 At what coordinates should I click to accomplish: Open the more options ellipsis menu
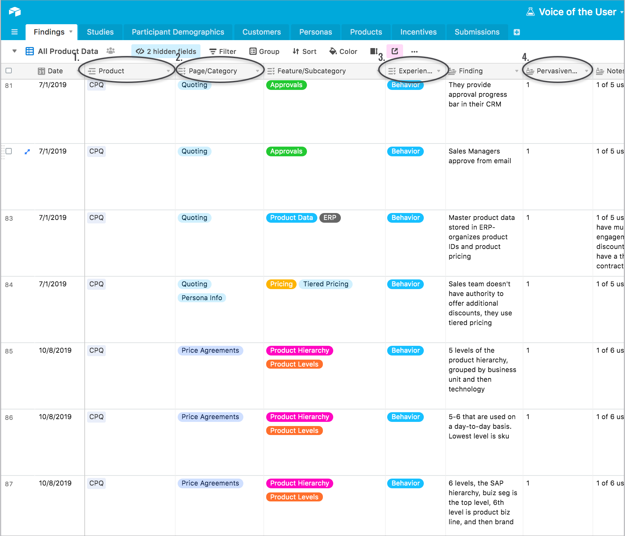coord(414,52)
